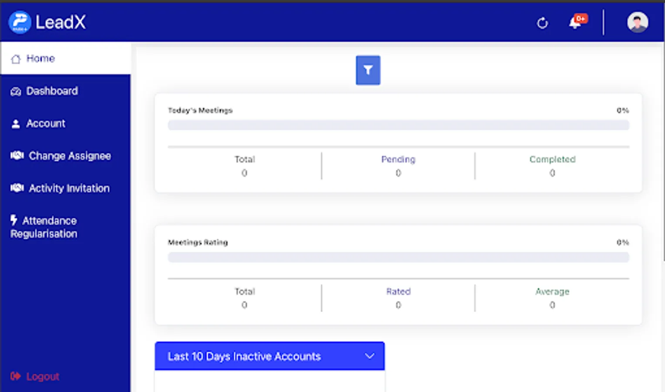Screen dimensions: 665x392
Task: Click the LeadX logo icon
Action: (20, 22)
